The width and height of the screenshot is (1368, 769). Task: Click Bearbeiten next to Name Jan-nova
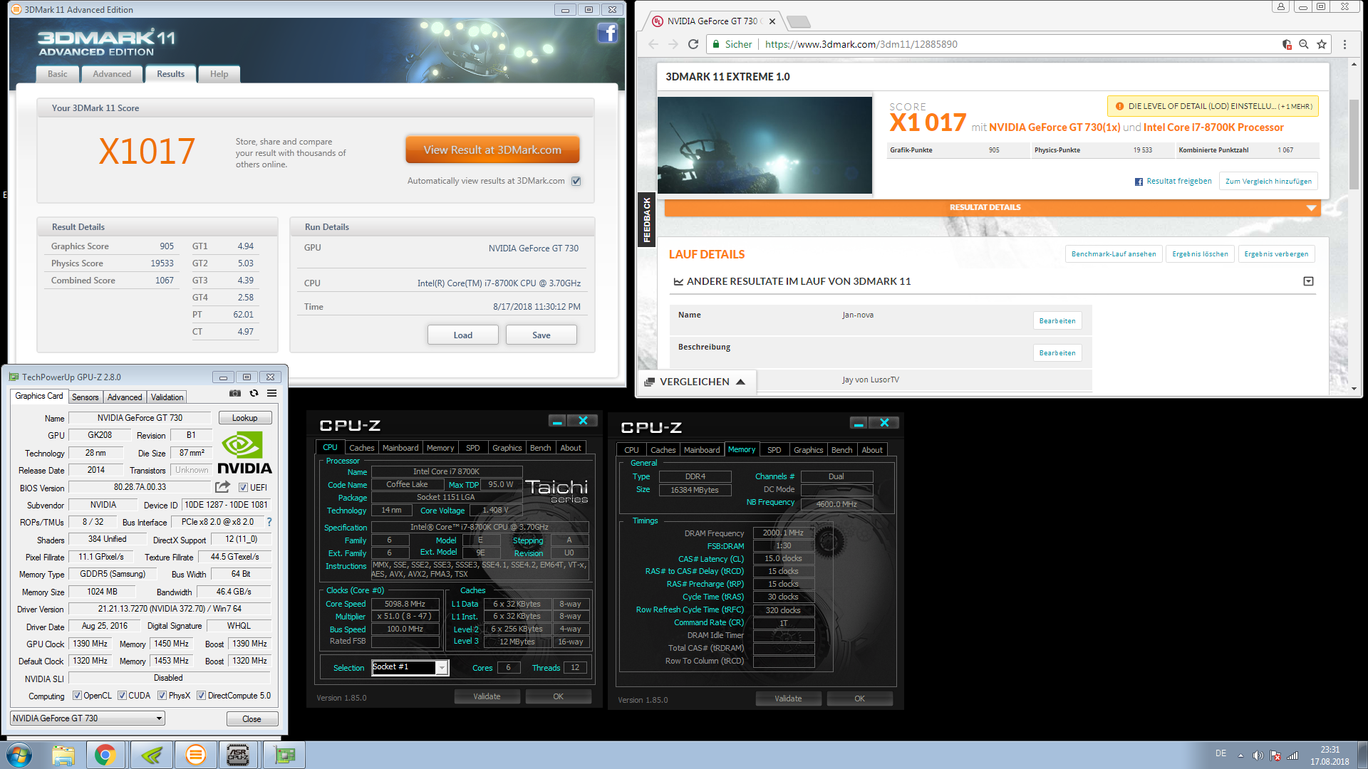pos(1057,321)
